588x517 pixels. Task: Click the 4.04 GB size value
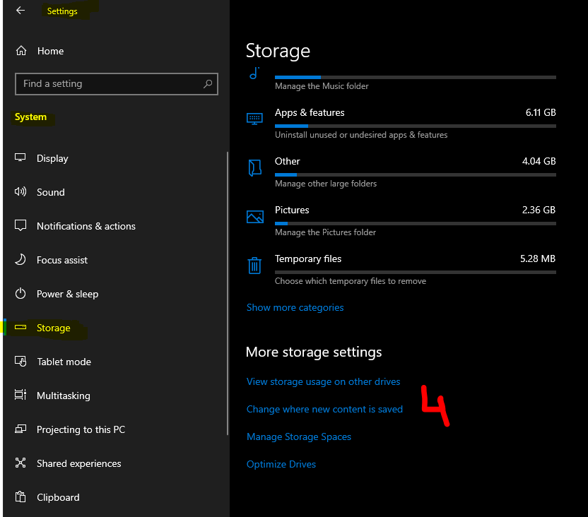539,161
